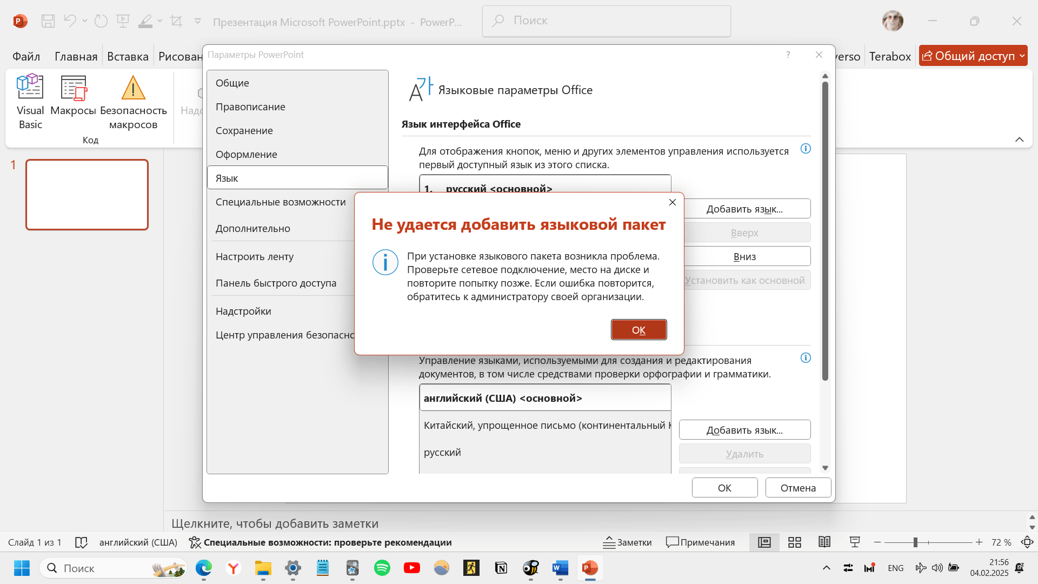
Task: Switch to slide sorter view
Action: click(x=794, y=542)
